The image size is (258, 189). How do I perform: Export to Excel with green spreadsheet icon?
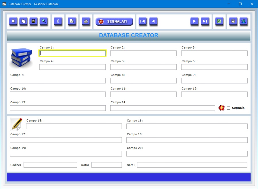click(x=219, y=21)
